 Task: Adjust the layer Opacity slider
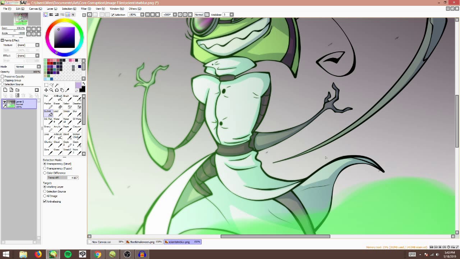28,72
